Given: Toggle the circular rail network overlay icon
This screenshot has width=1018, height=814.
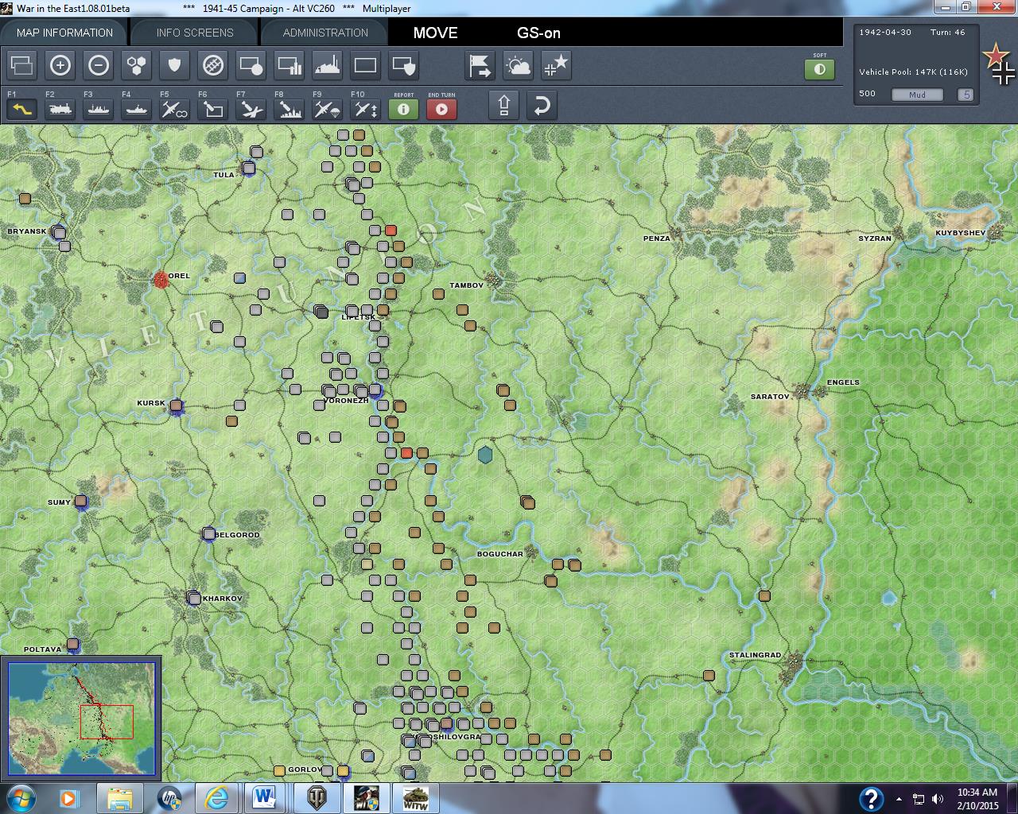Looking at the screenshot, I should click(x=213, y=65).
